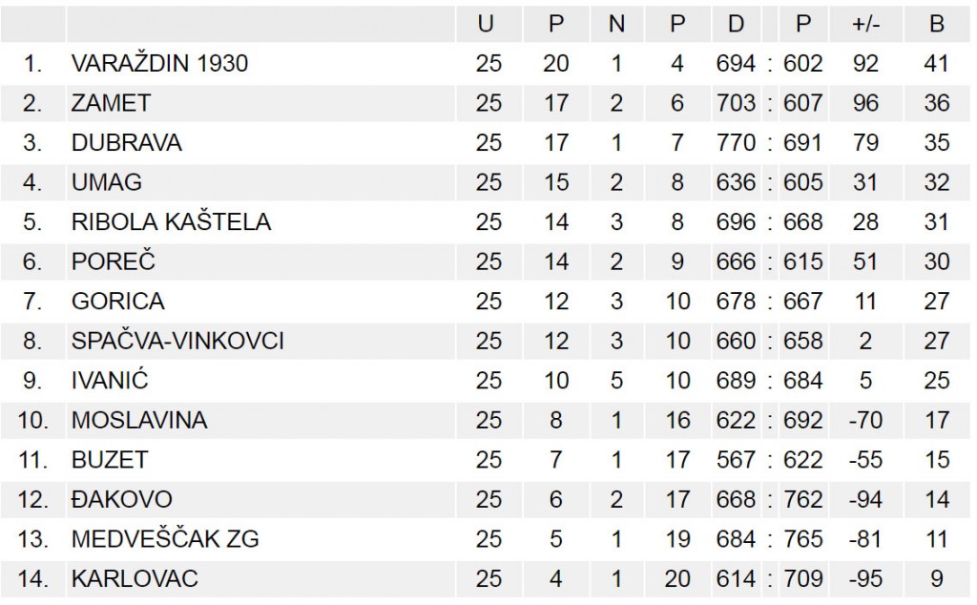Open the BUZET team entry
This screenshot has height=605, width=977.
tap(110, 460)
